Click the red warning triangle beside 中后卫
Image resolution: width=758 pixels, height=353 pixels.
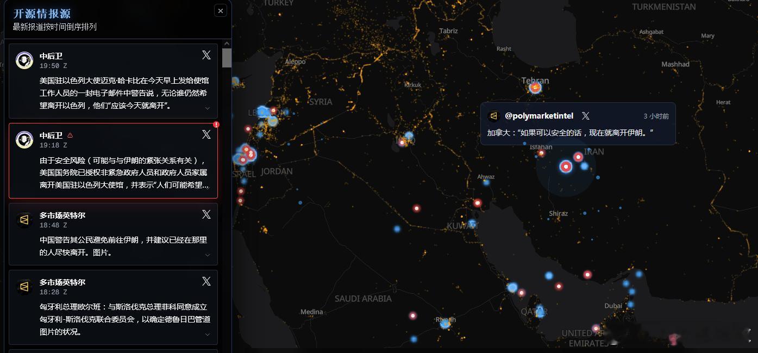click(x=70, y=135)
